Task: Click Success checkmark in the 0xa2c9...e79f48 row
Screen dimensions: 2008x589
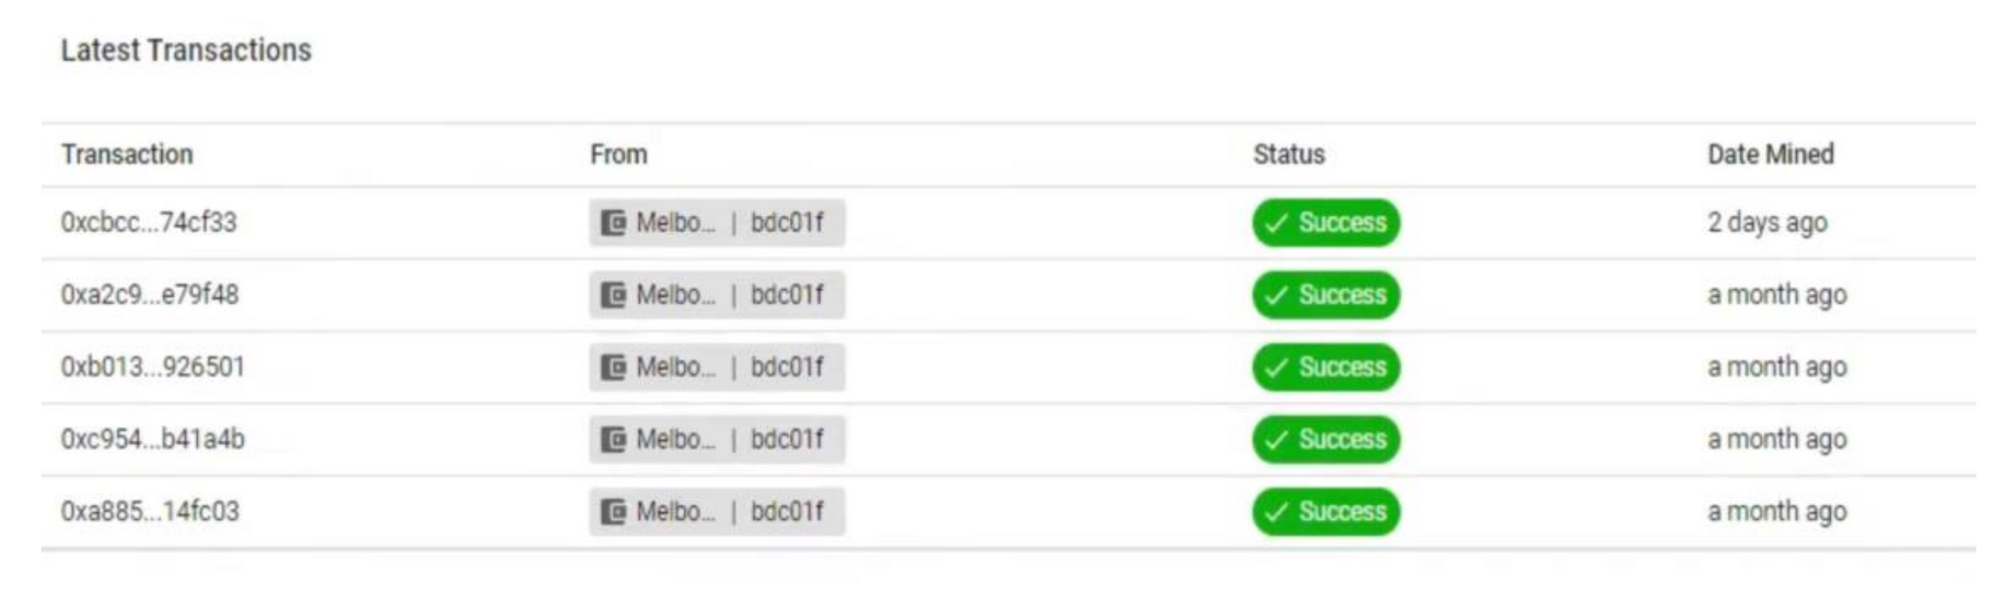Action: click(1276, 296)
